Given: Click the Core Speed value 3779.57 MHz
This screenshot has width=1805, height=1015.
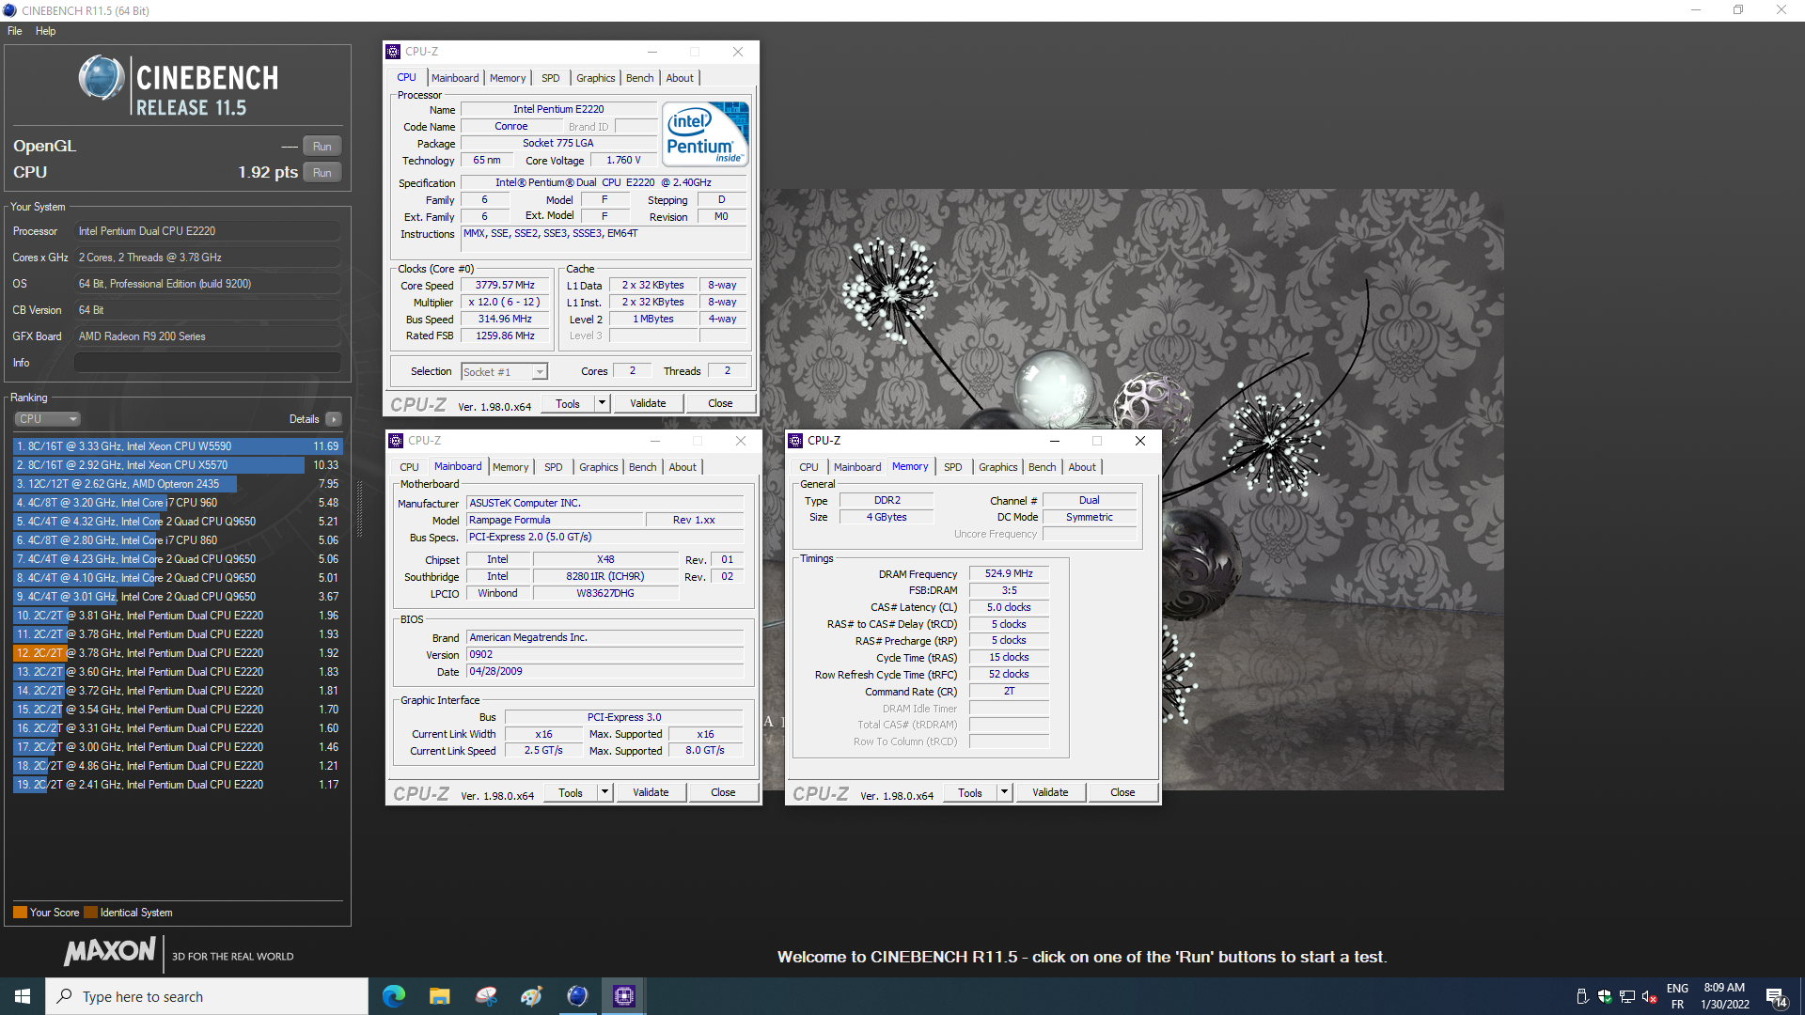Looking at the screenshot, I should pyautogui.click(x=505, y=286).
